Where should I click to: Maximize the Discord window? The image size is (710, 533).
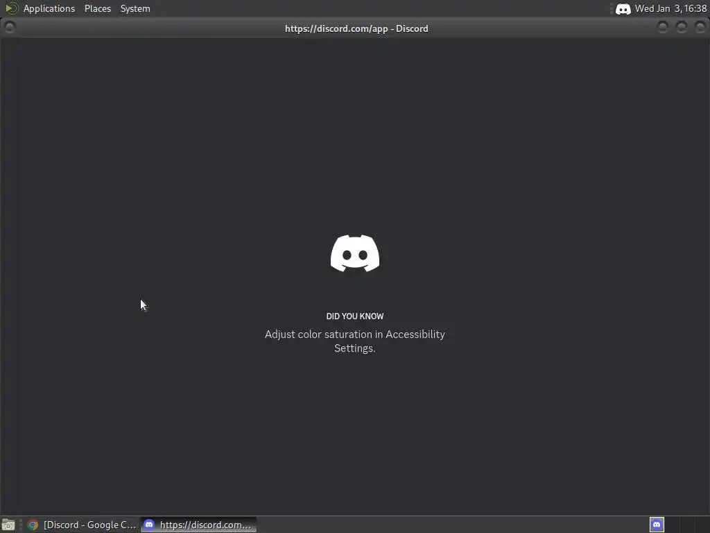pyautogui.click(x=682, y=28)
